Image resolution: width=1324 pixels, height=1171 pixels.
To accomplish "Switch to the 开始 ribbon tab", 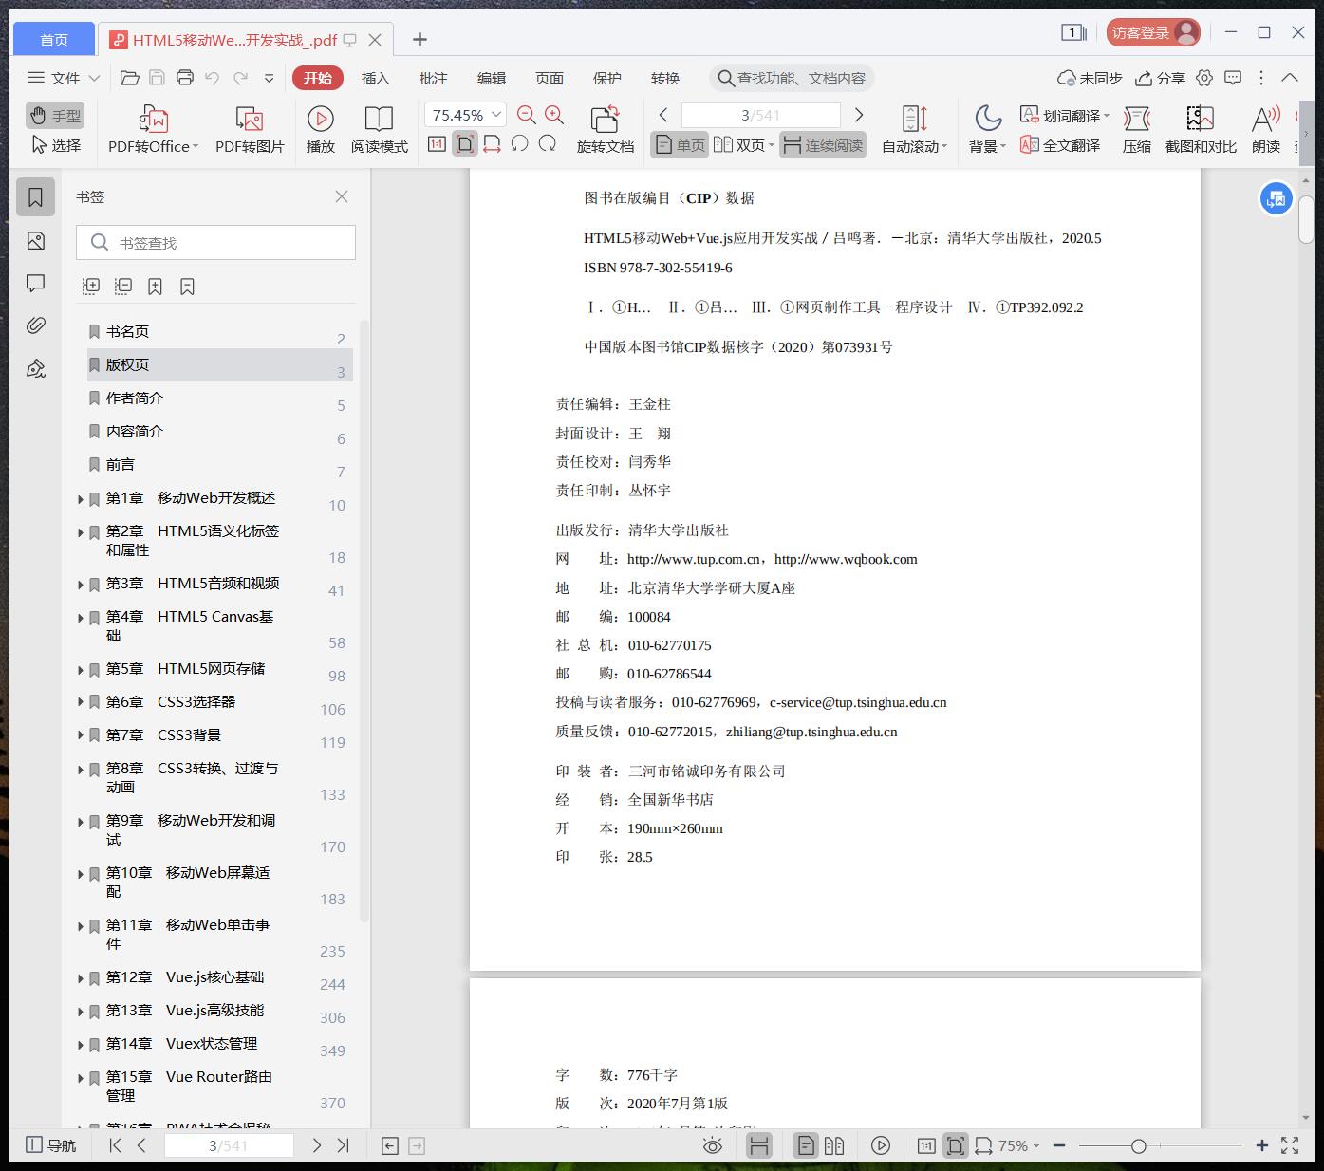I will (x=318, y=78).
